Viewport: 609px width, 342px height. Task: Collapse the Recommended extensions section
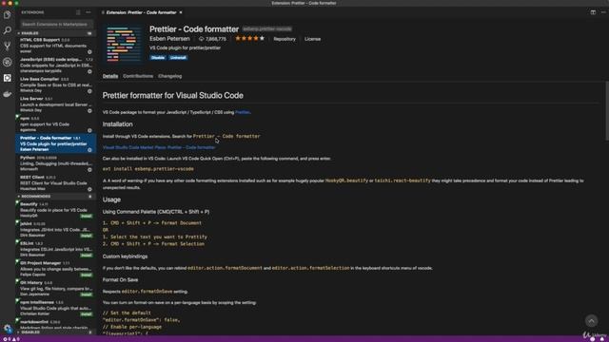[x=55, y=197]
